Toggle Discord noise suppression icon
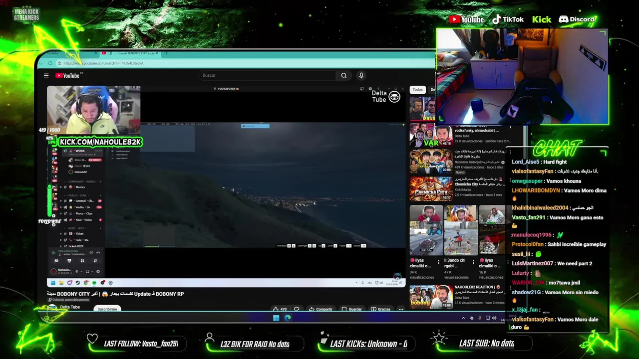The width and height of the screenshot is (639, 359). coord(91,253)
